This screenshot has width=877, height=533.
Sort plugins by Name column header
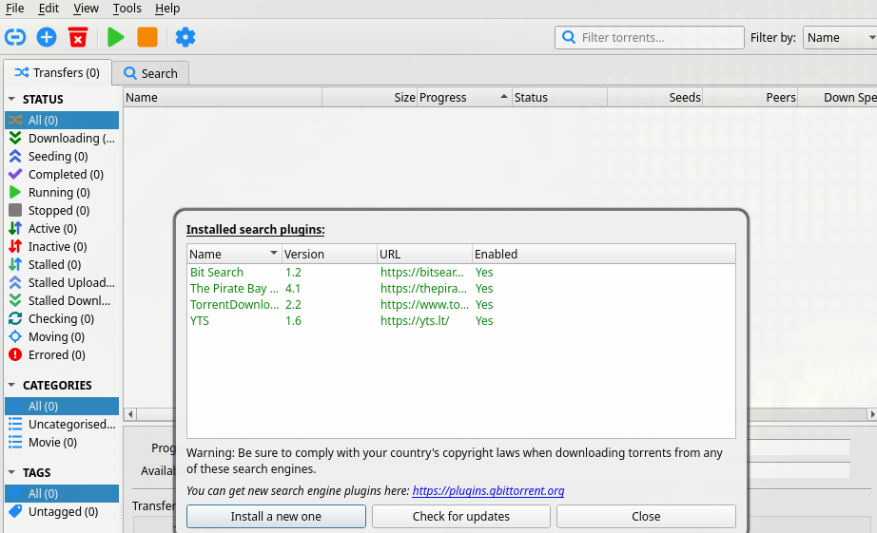(228, 255)
